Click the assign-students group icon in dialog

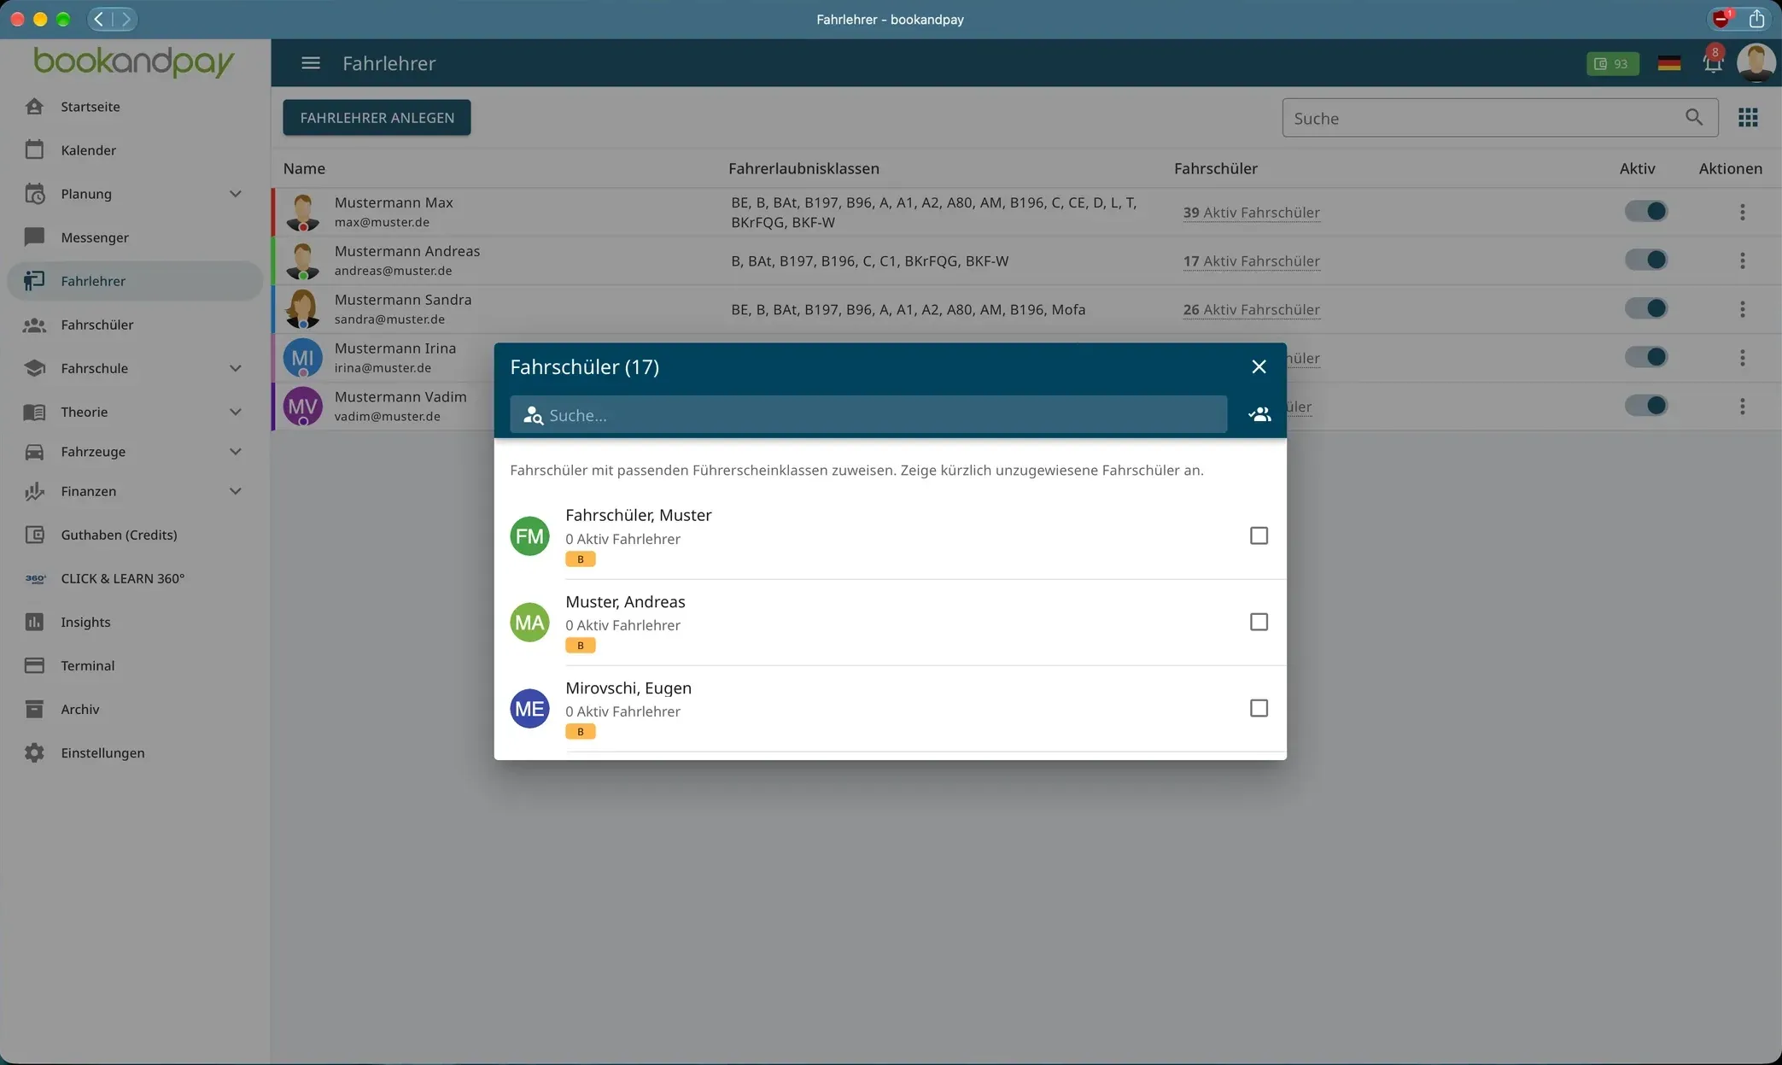coord(1259,415)
